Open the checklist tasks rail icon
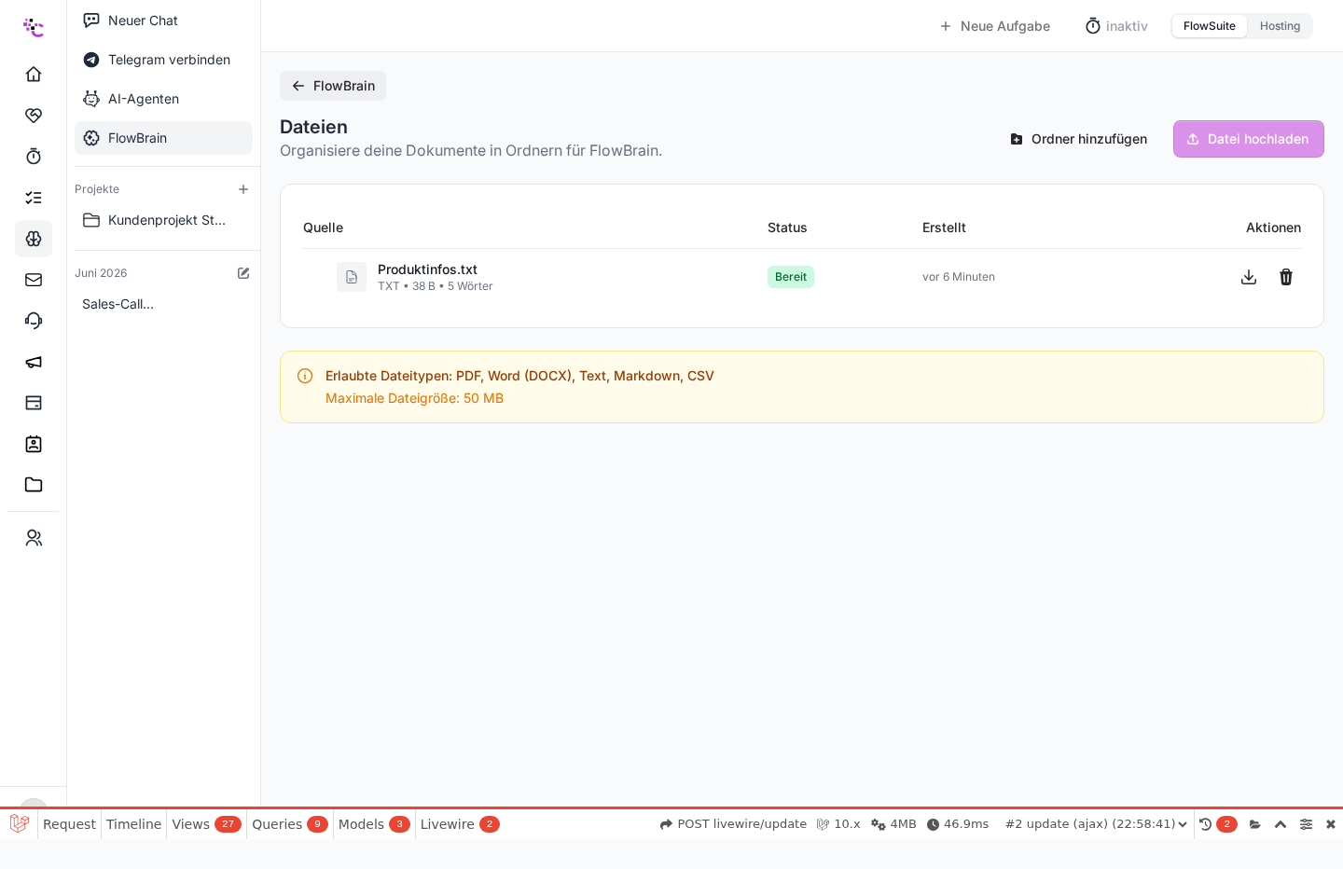Viewport: 1343px width, 869px height. click(x=34, y=198)
